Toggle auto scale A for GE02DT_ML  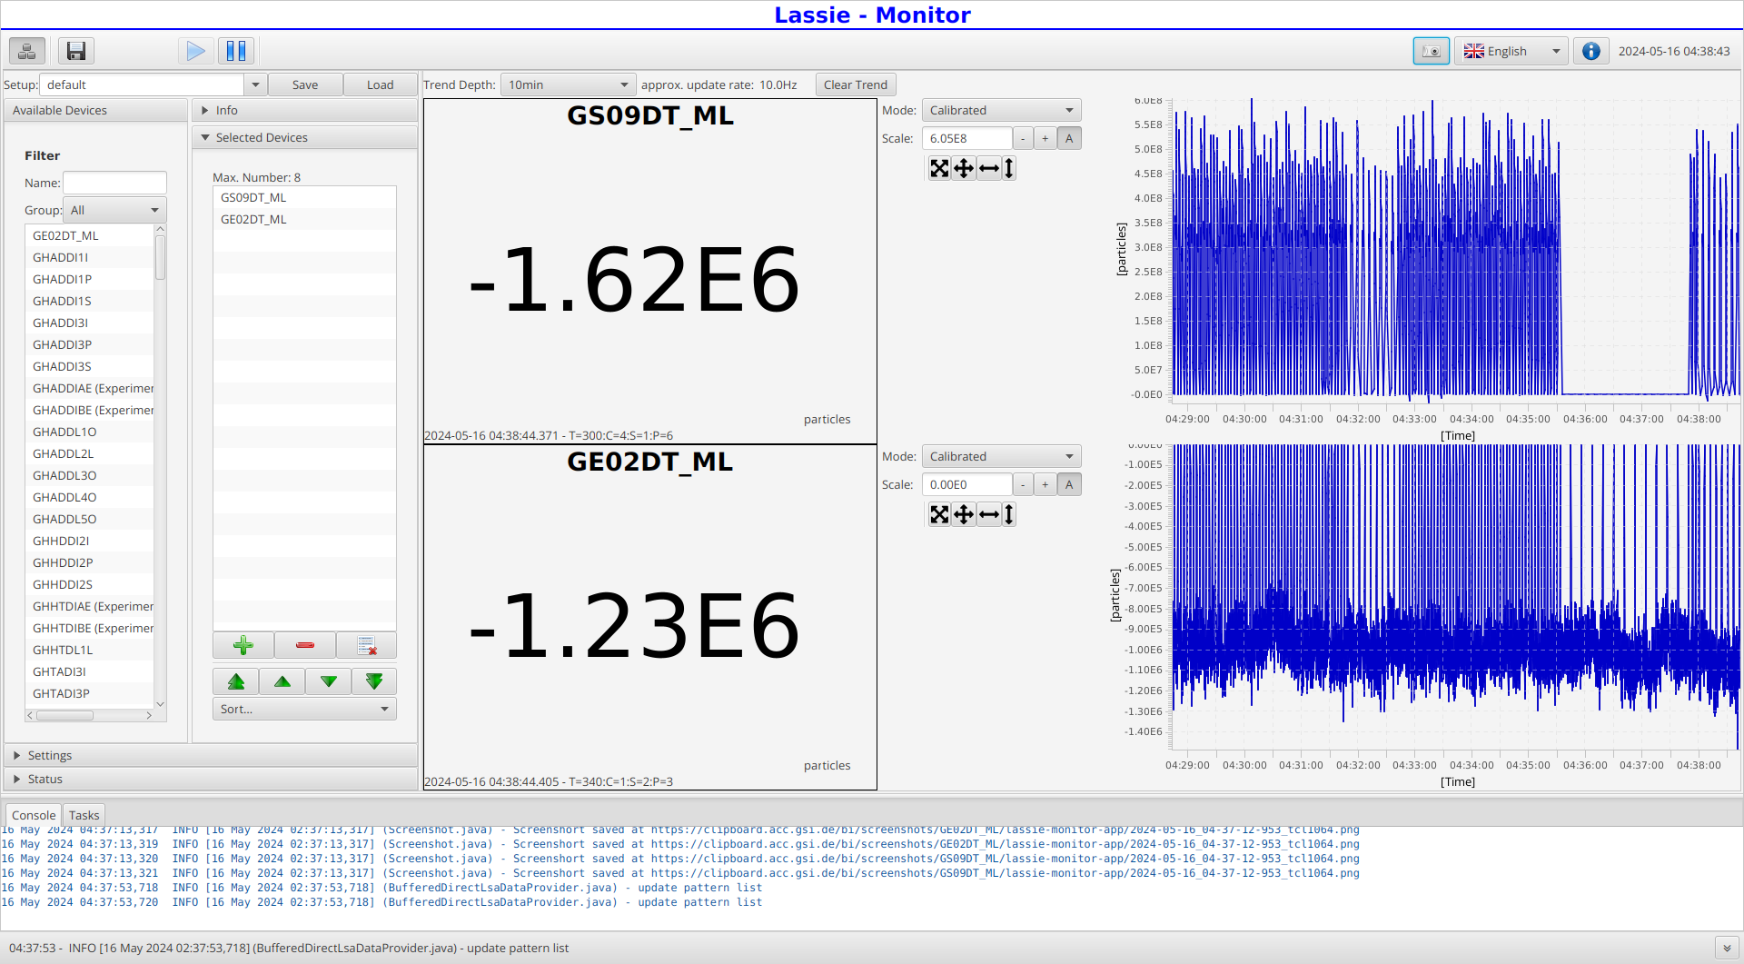coord(1069,484)
